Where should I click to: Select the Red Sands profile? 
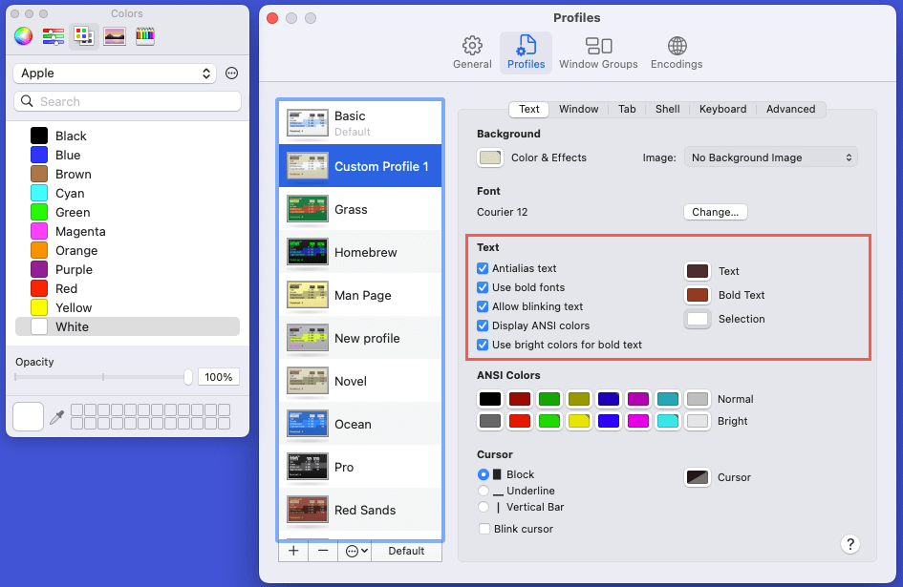tap(360, 510)
